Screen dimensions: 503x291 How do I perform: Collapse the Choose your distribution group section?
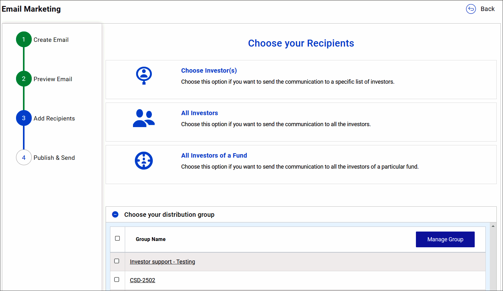[115, 214]
